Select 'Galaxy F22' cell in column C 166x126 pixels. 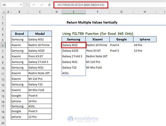[40, 84]
